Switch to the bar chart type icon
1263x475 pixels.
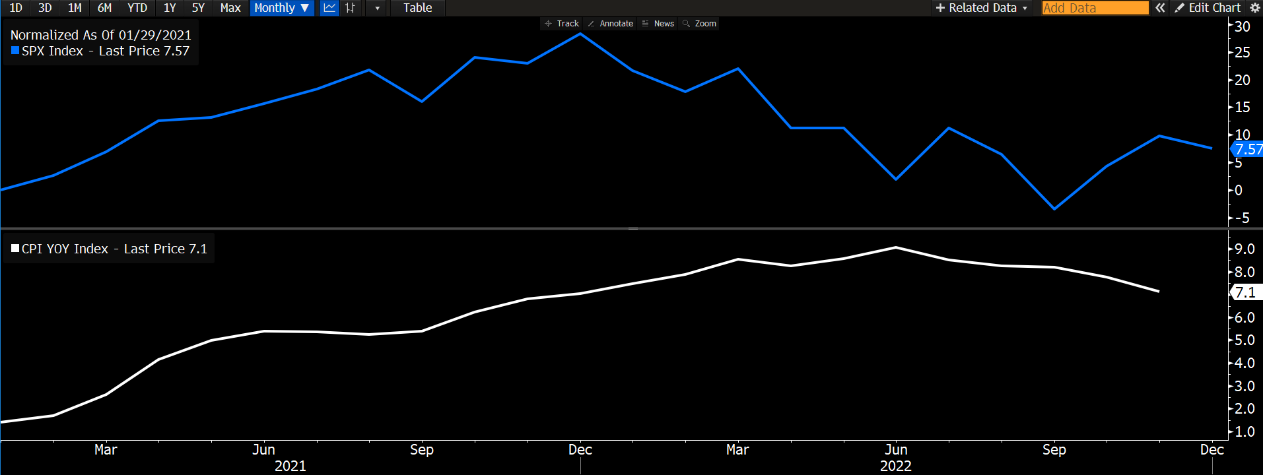pos(350,8)
